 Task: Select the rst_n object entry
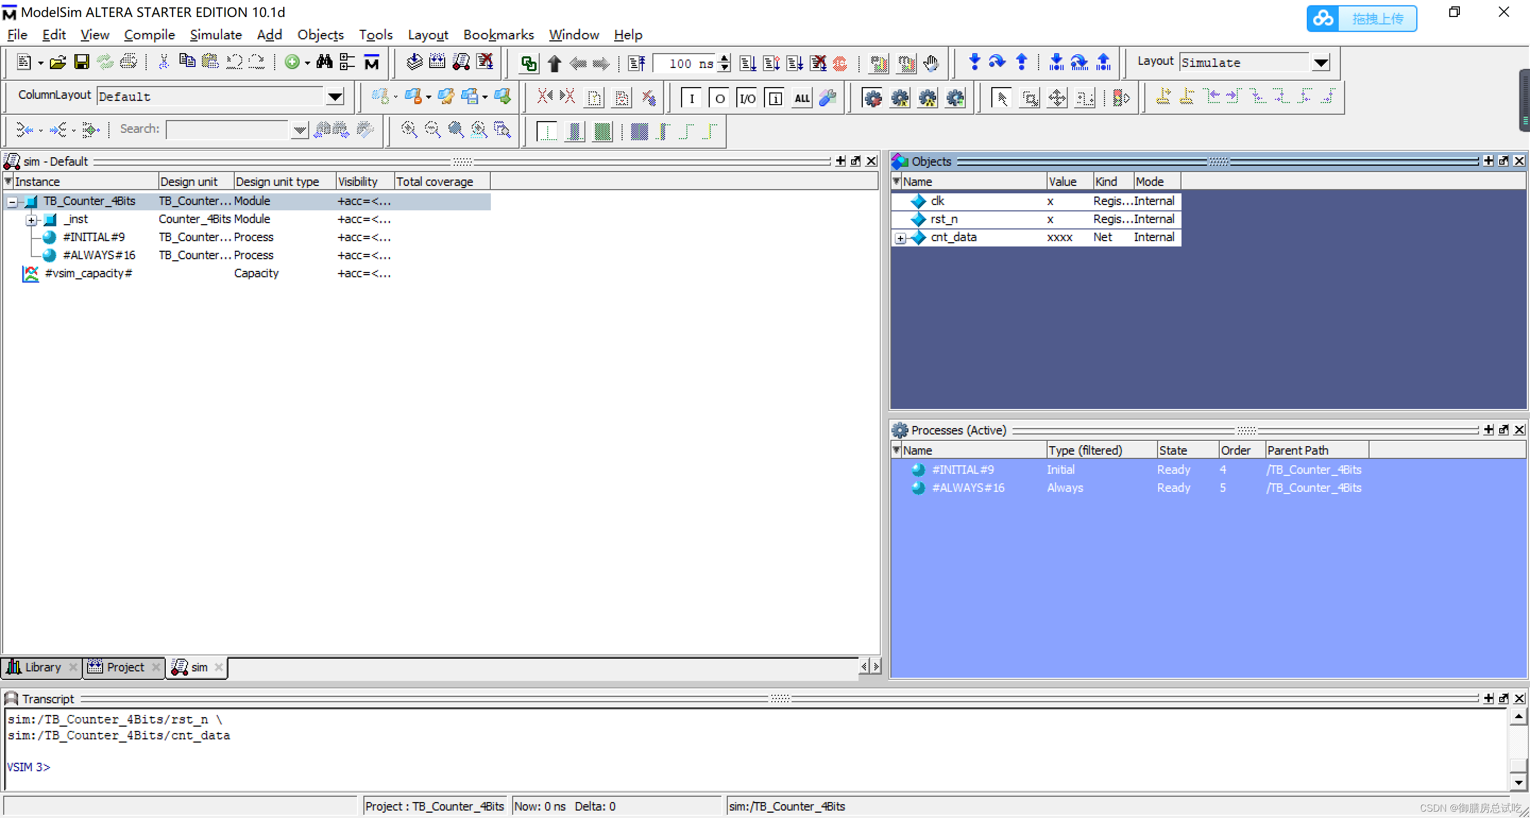[944, 219]
